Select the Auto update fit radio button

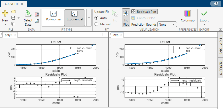[96, 18]
